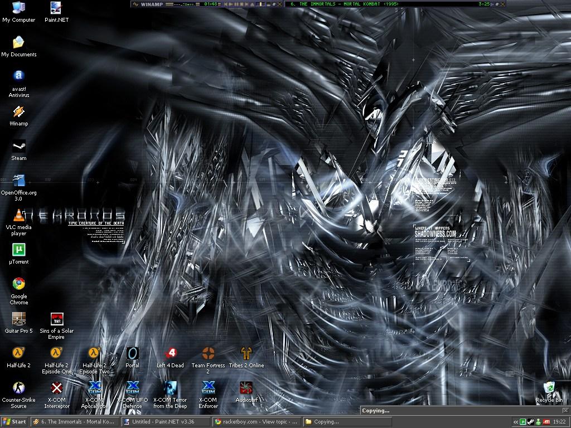Select the Portal game shortcut
Image resolution: width=571 pixels, height=428 pixels.
132,358
